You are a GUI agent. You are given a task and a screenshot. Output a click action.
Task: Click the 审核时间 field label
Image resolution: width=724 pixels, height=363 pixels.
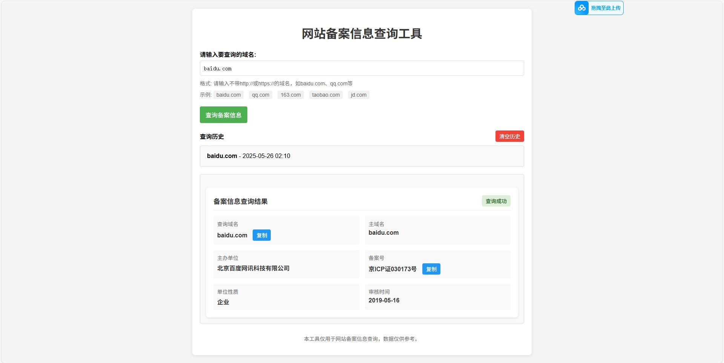tap(379, 292)
